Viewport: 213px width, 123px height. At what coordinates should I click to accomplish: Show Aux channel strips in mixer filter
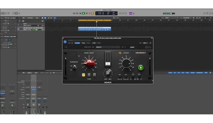pyautogui.click(x=179, y=73)
